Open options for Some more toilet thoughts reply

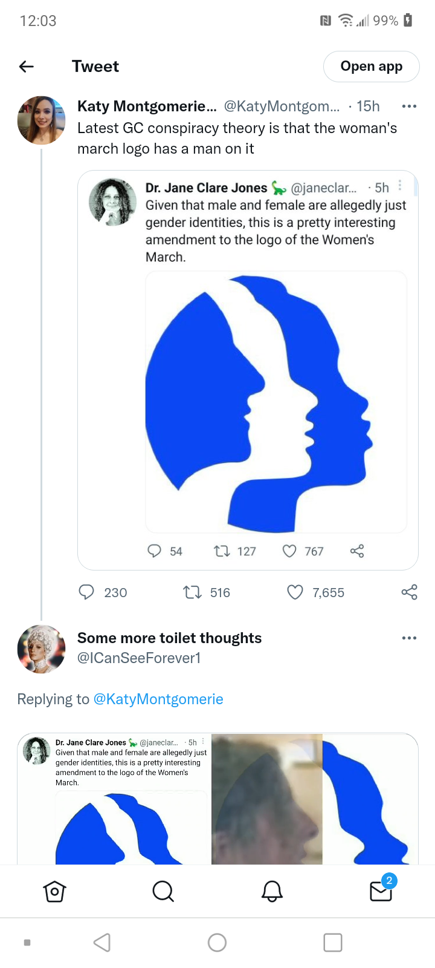click(x=409, y=638)
